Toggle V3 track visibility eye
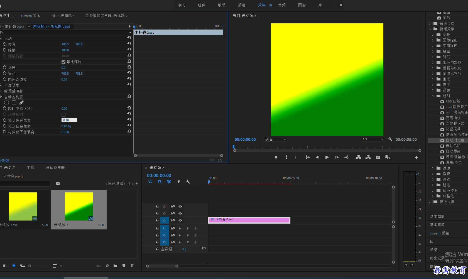This screenshot has height=279, width=468. [180, 206]
